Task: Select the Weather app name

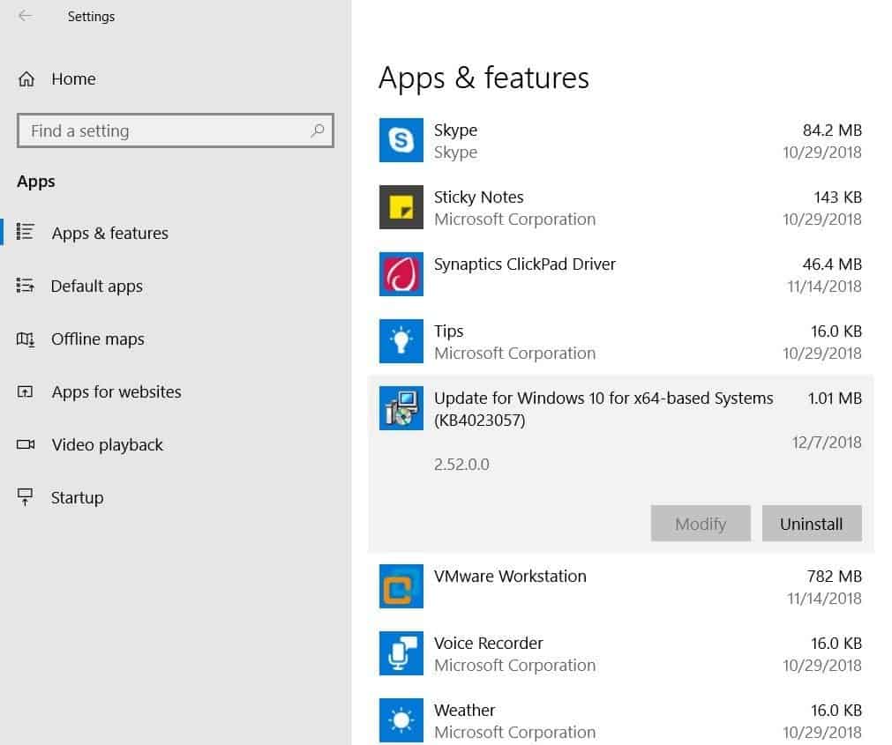Action: (x=464, y=711)
